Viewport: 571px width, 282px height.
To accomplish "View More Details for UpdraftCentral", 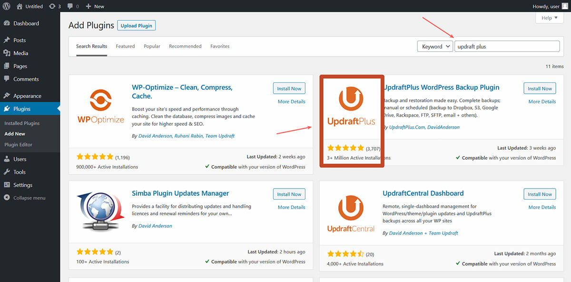I will coord(542,207).
